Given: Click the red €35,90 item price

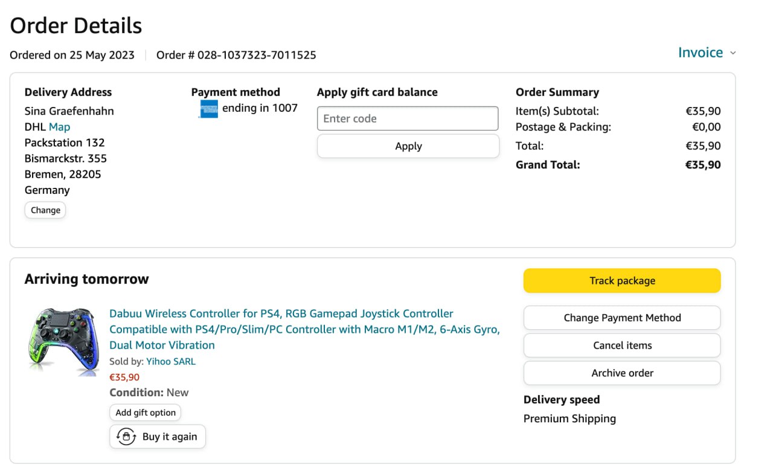Looking at the screenshot, I should pyautogui.click(x=124, y=377).
